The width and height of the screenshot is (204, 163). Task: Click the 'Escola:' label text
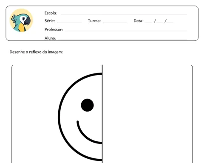(x=51, y=13)
